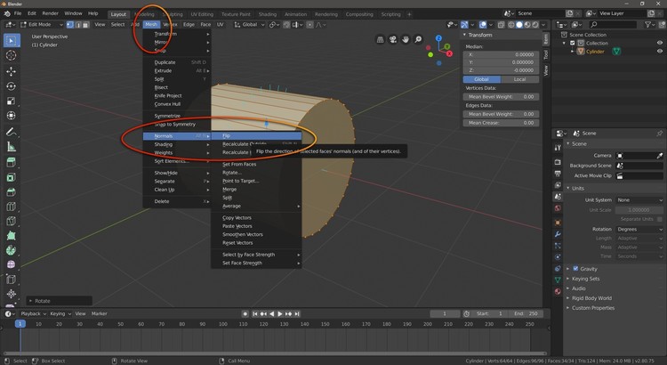Select the Annotate pencil tool

[x=12, y=132]
